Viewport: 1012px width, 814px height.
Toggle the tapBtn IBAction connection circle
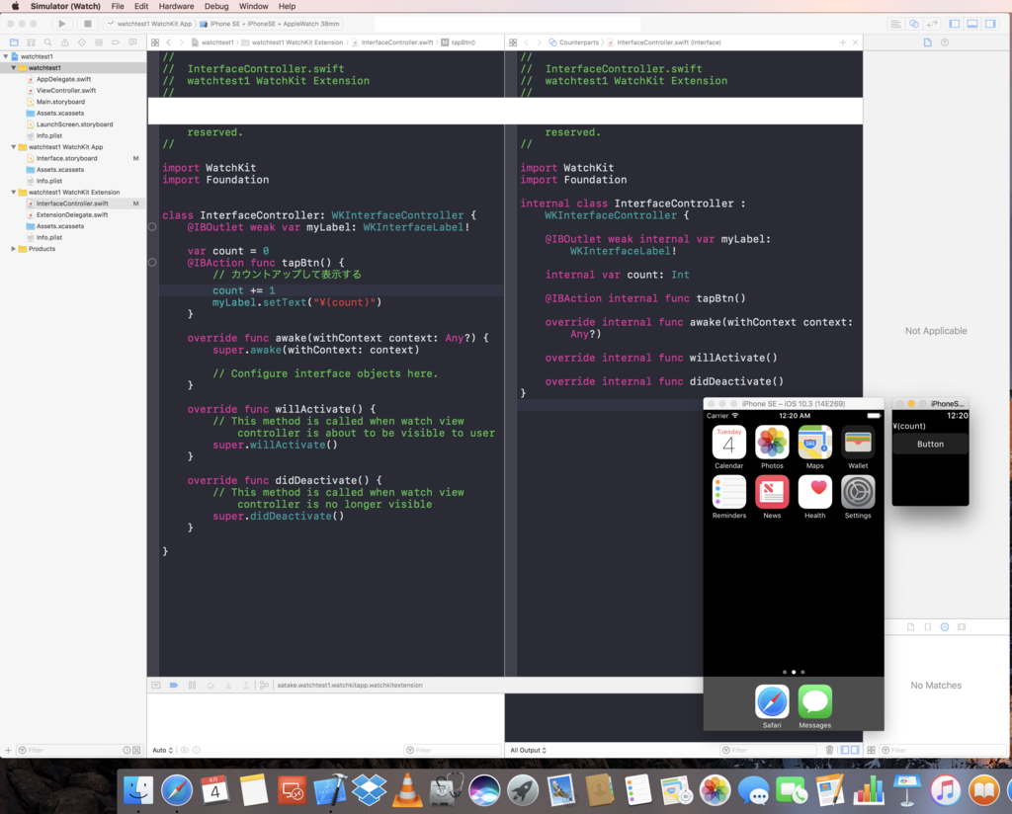coord(152,263)
